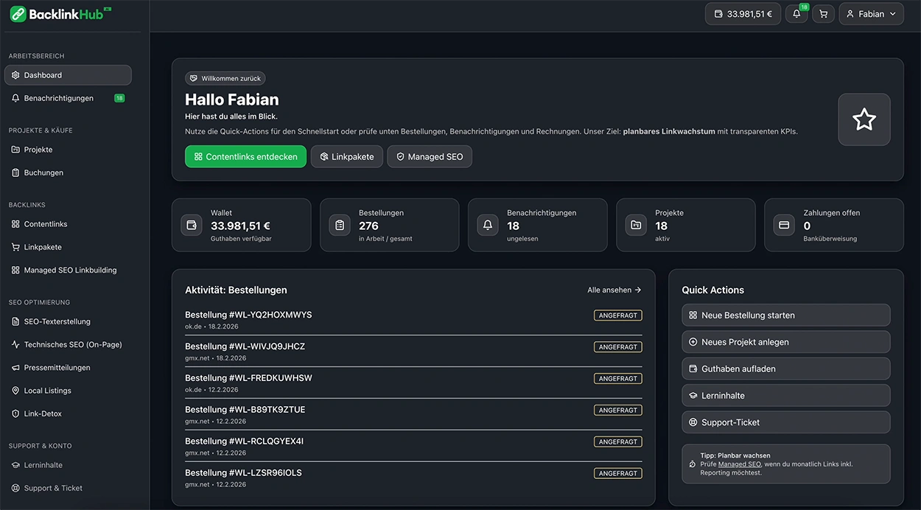Image resolution: width=921 pixels, height=510 pixels.
Task: Go to Managed SEO Linkbuilding in sidebar
Action: pos(70,270)
